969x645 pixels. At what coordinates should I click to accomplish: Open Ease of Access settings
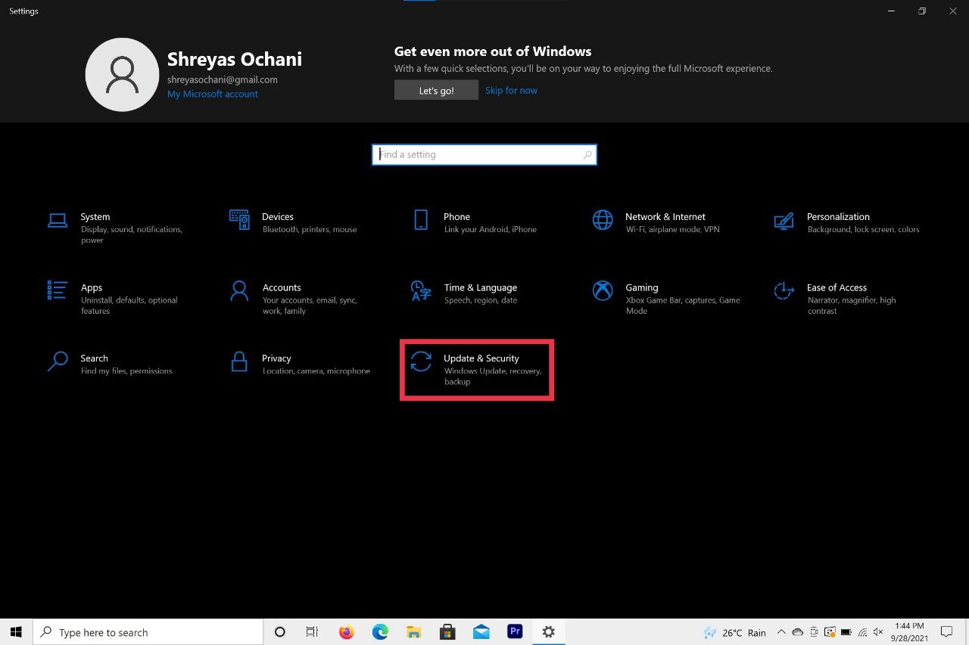point(837,299)
